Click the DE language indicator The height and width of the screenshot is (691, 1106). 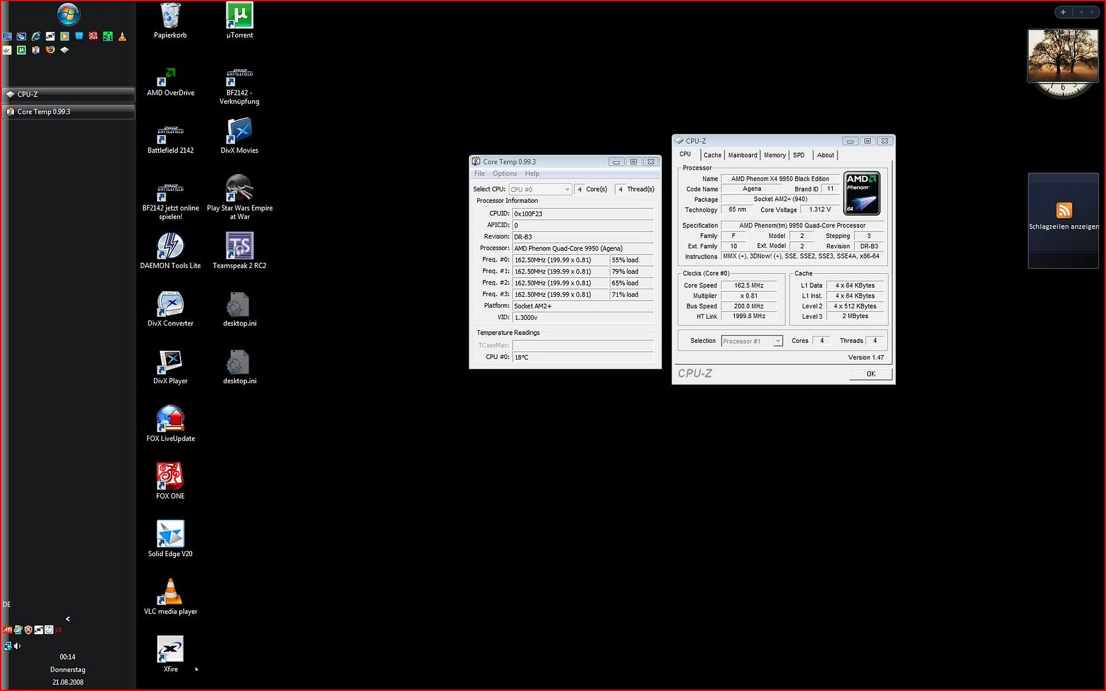coord(6,604)
